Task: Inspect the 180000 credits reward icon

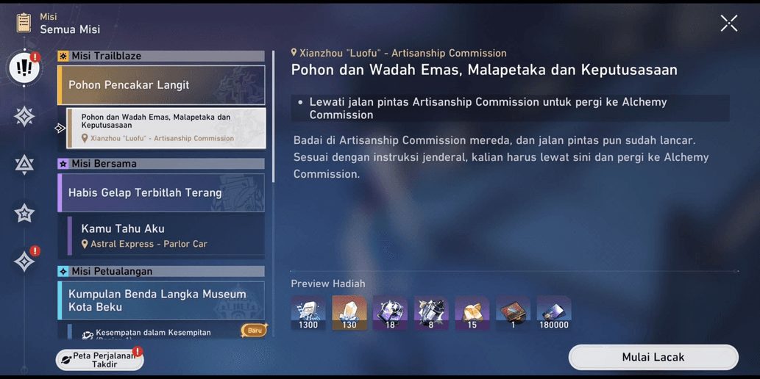Action: click(x=553, y=312)
